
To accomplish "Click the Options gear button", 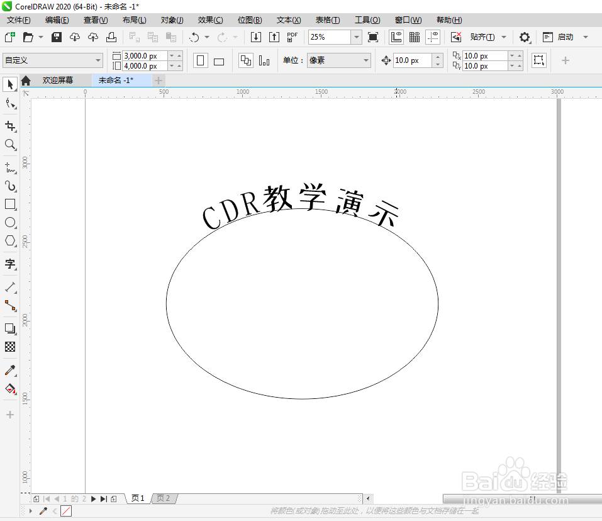I will (x=525, y=37).
